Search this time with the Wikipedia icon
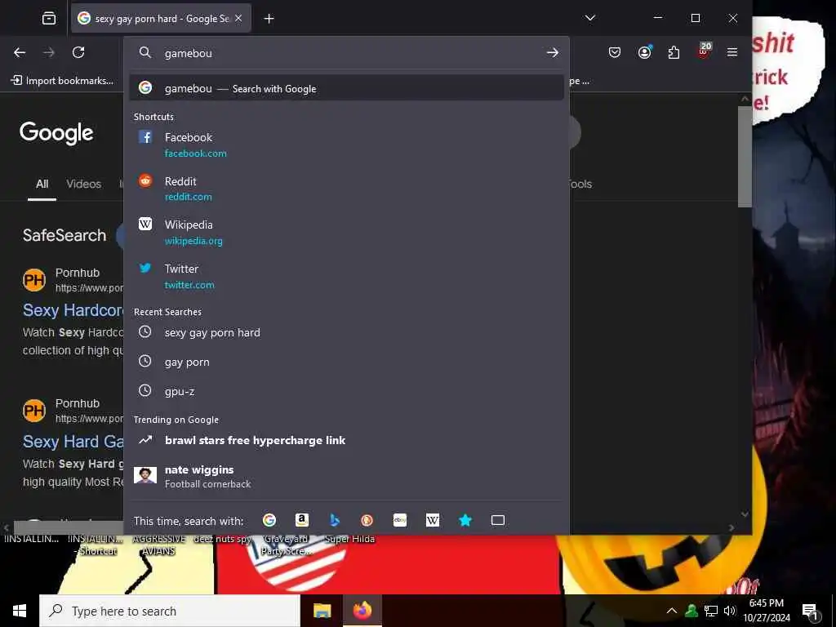 coord(433,520)
